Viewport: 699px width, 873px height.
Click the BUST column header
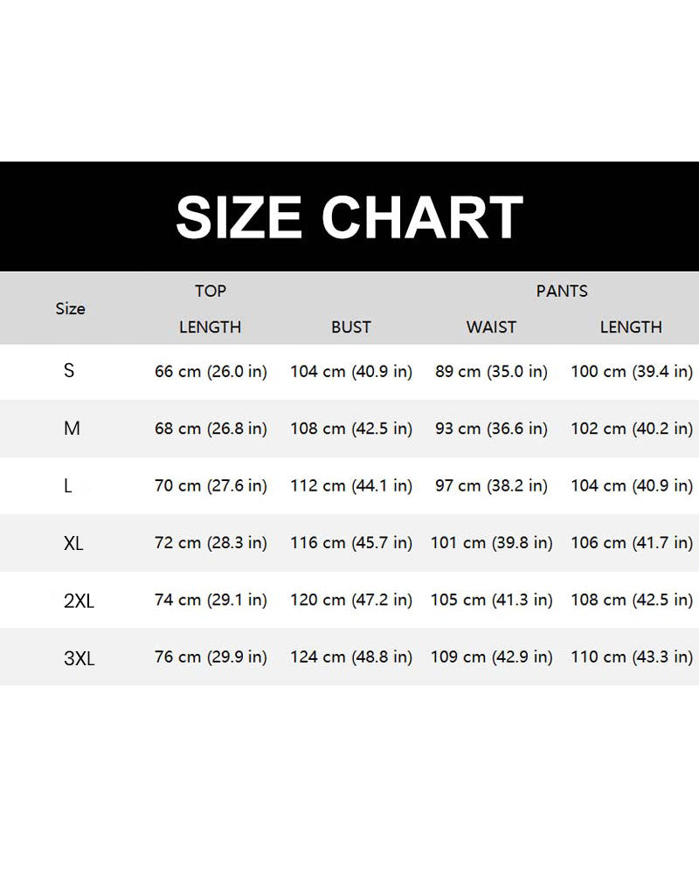(x=351, y=327)
